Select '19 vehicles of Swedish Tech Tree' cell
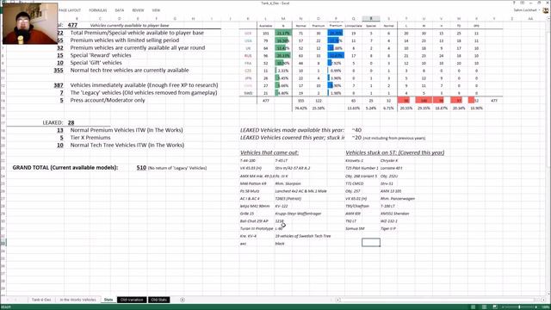 pyautogui.click(x=303, y=236)
